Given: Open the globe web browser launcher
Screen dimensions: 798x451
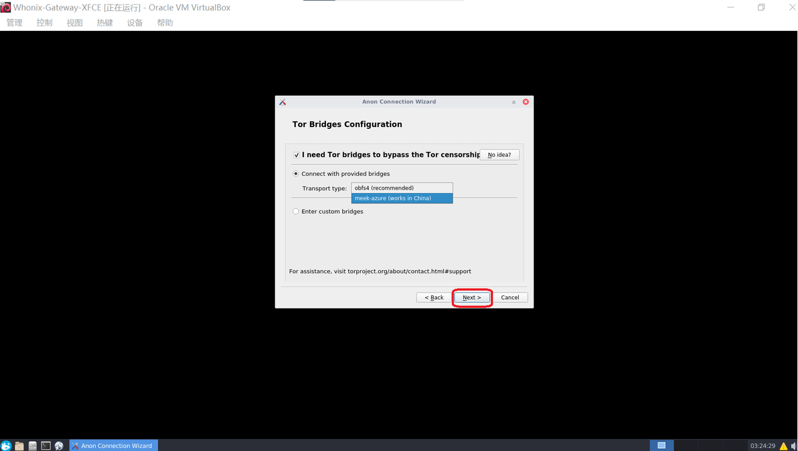Looking at the screenshot, I should pyautogui.click(x=59, y=446).
